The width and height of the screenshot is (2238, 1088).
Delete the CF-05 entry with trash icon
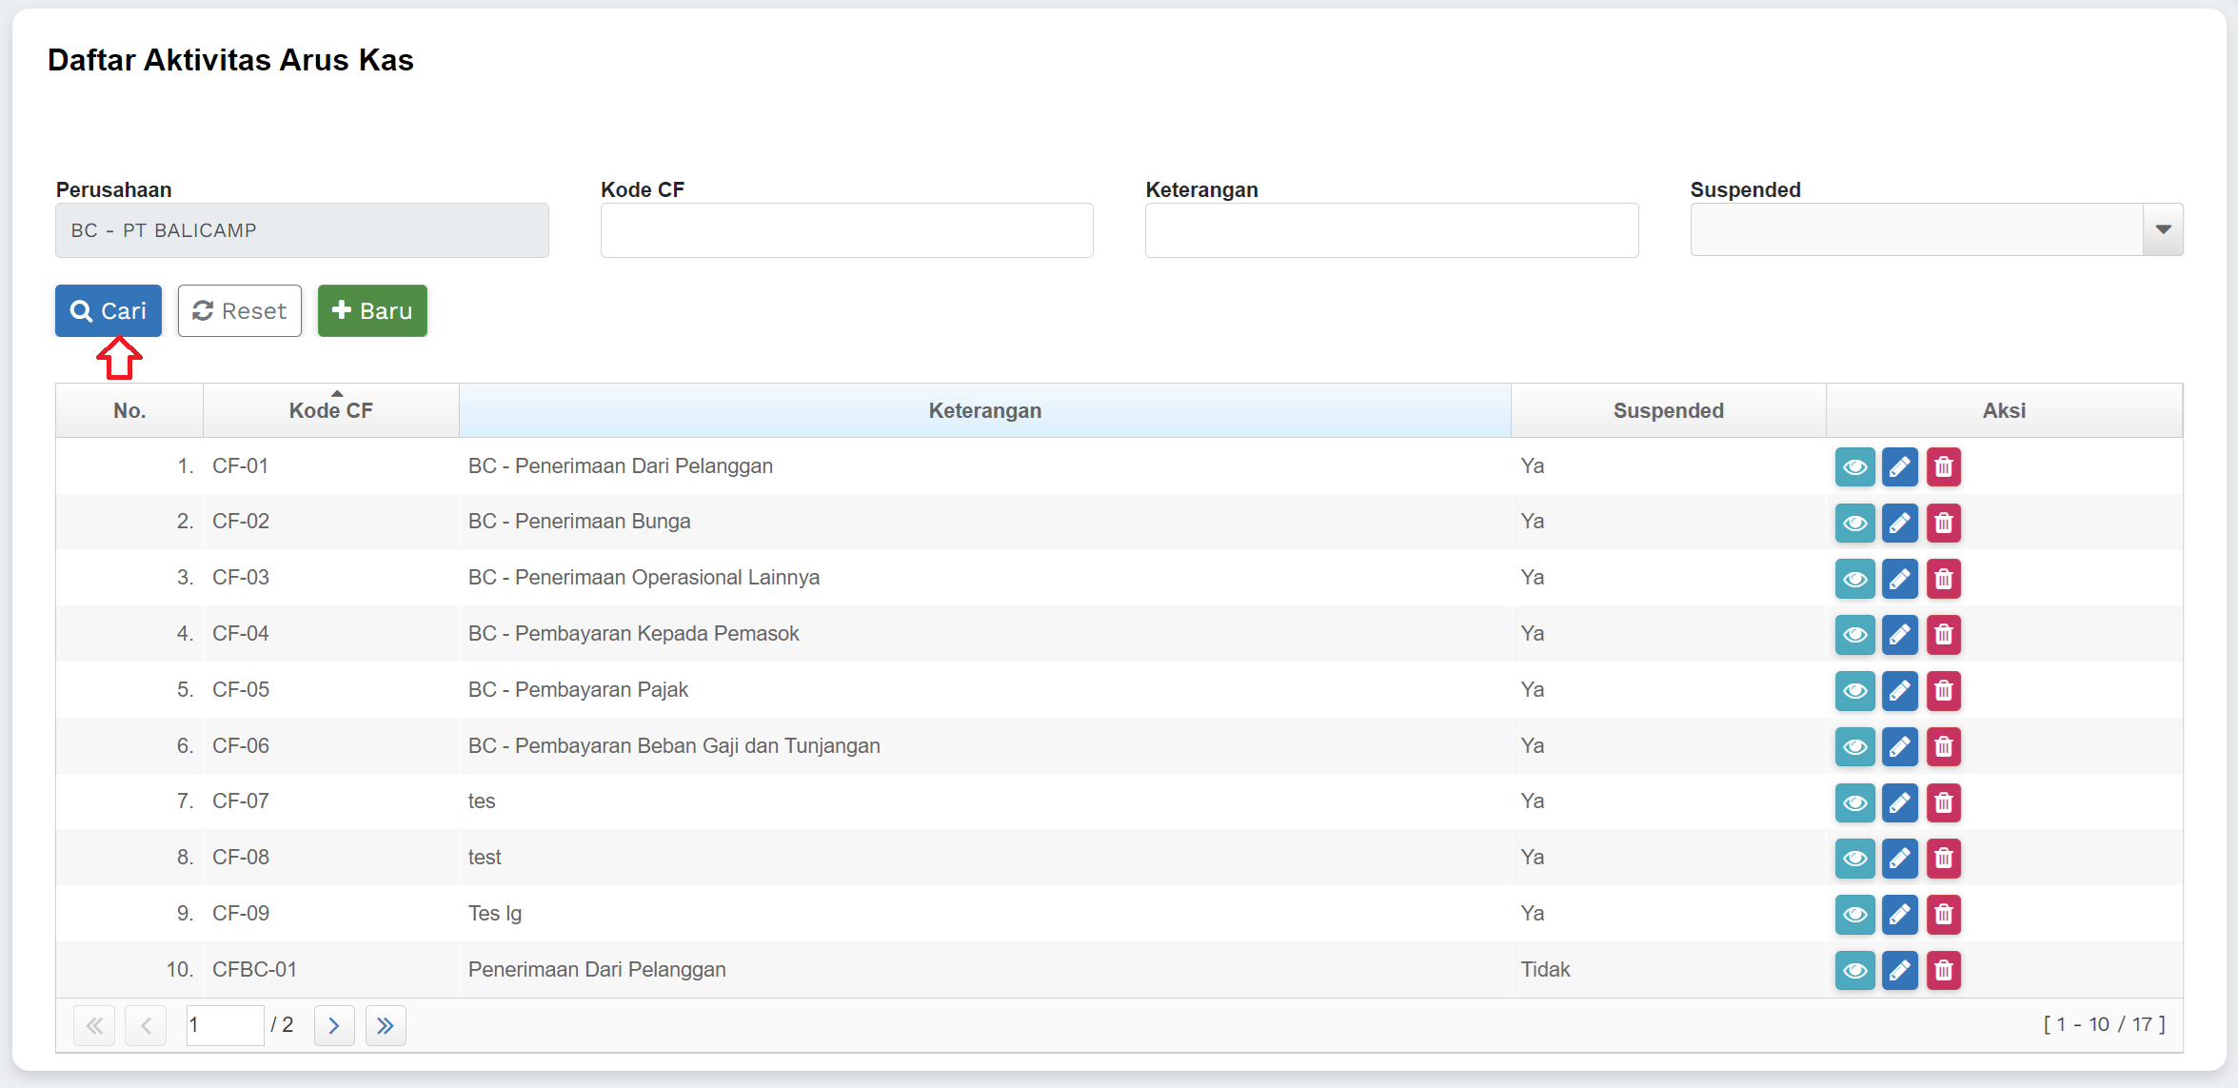1944,691
